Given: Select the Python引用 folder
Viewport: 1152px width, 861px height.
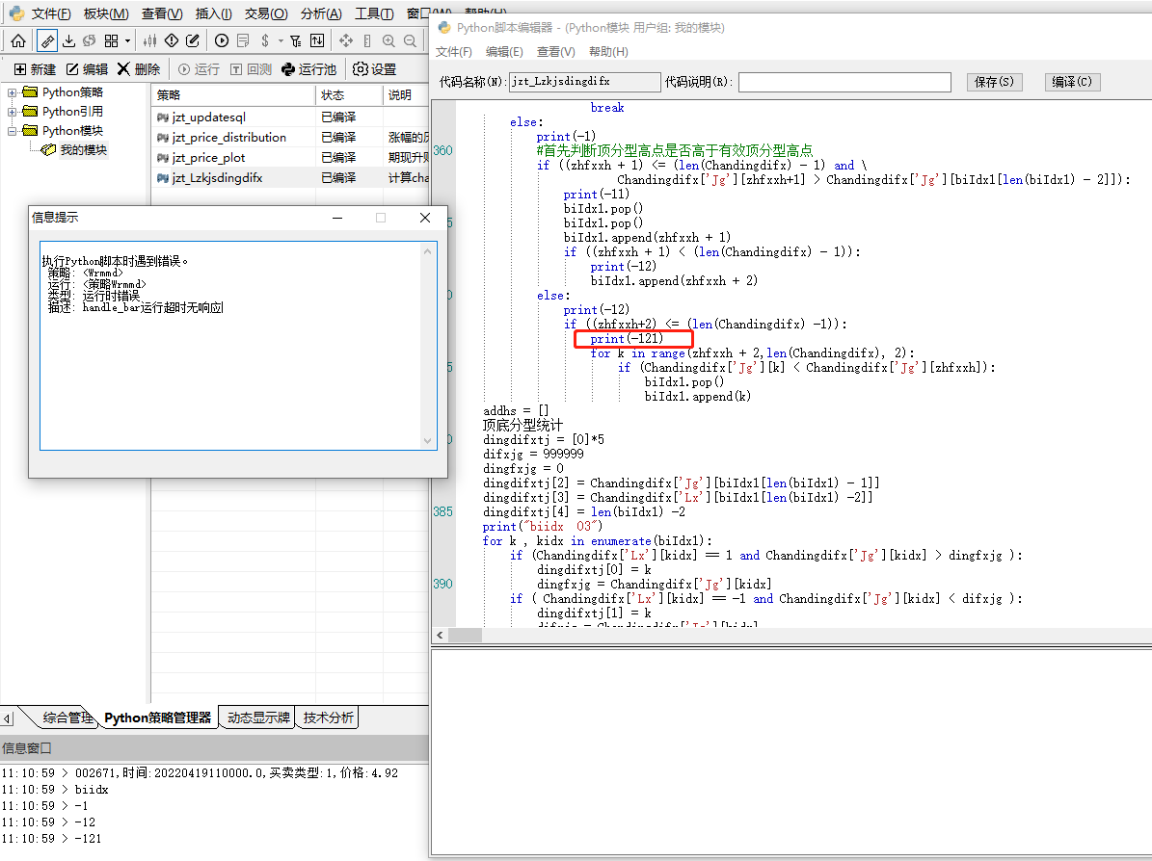Looking at the screenshot, I should [x=72, y=112].
